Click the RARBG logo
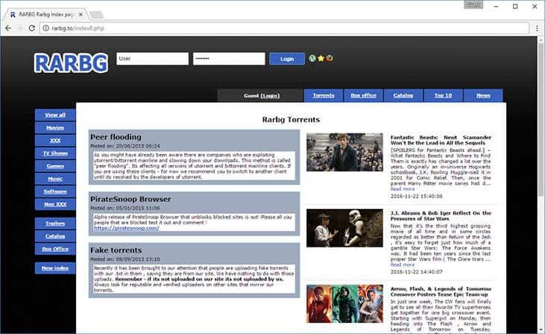Viewport: 545px width, 334px height. (71, 63)
